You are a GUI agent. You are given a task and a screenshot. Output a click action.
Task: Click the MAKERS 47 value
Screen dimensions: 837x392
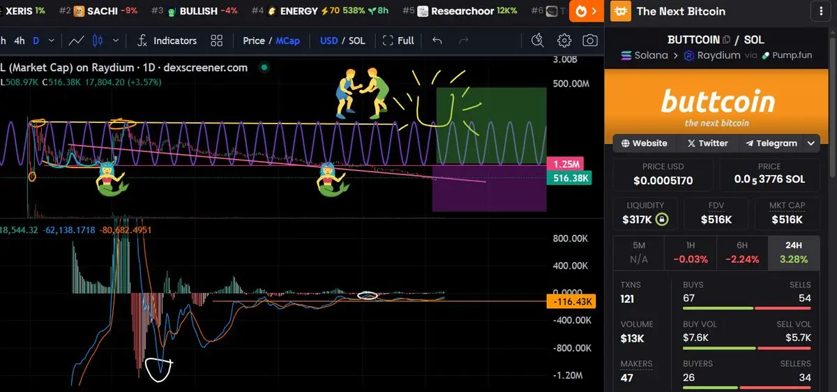[x=627, y=378]
